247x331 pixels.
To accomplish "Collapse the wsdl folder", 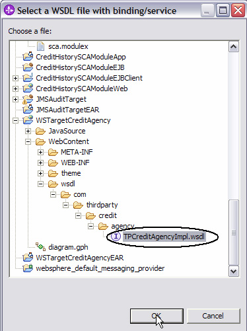I will 40,184.
